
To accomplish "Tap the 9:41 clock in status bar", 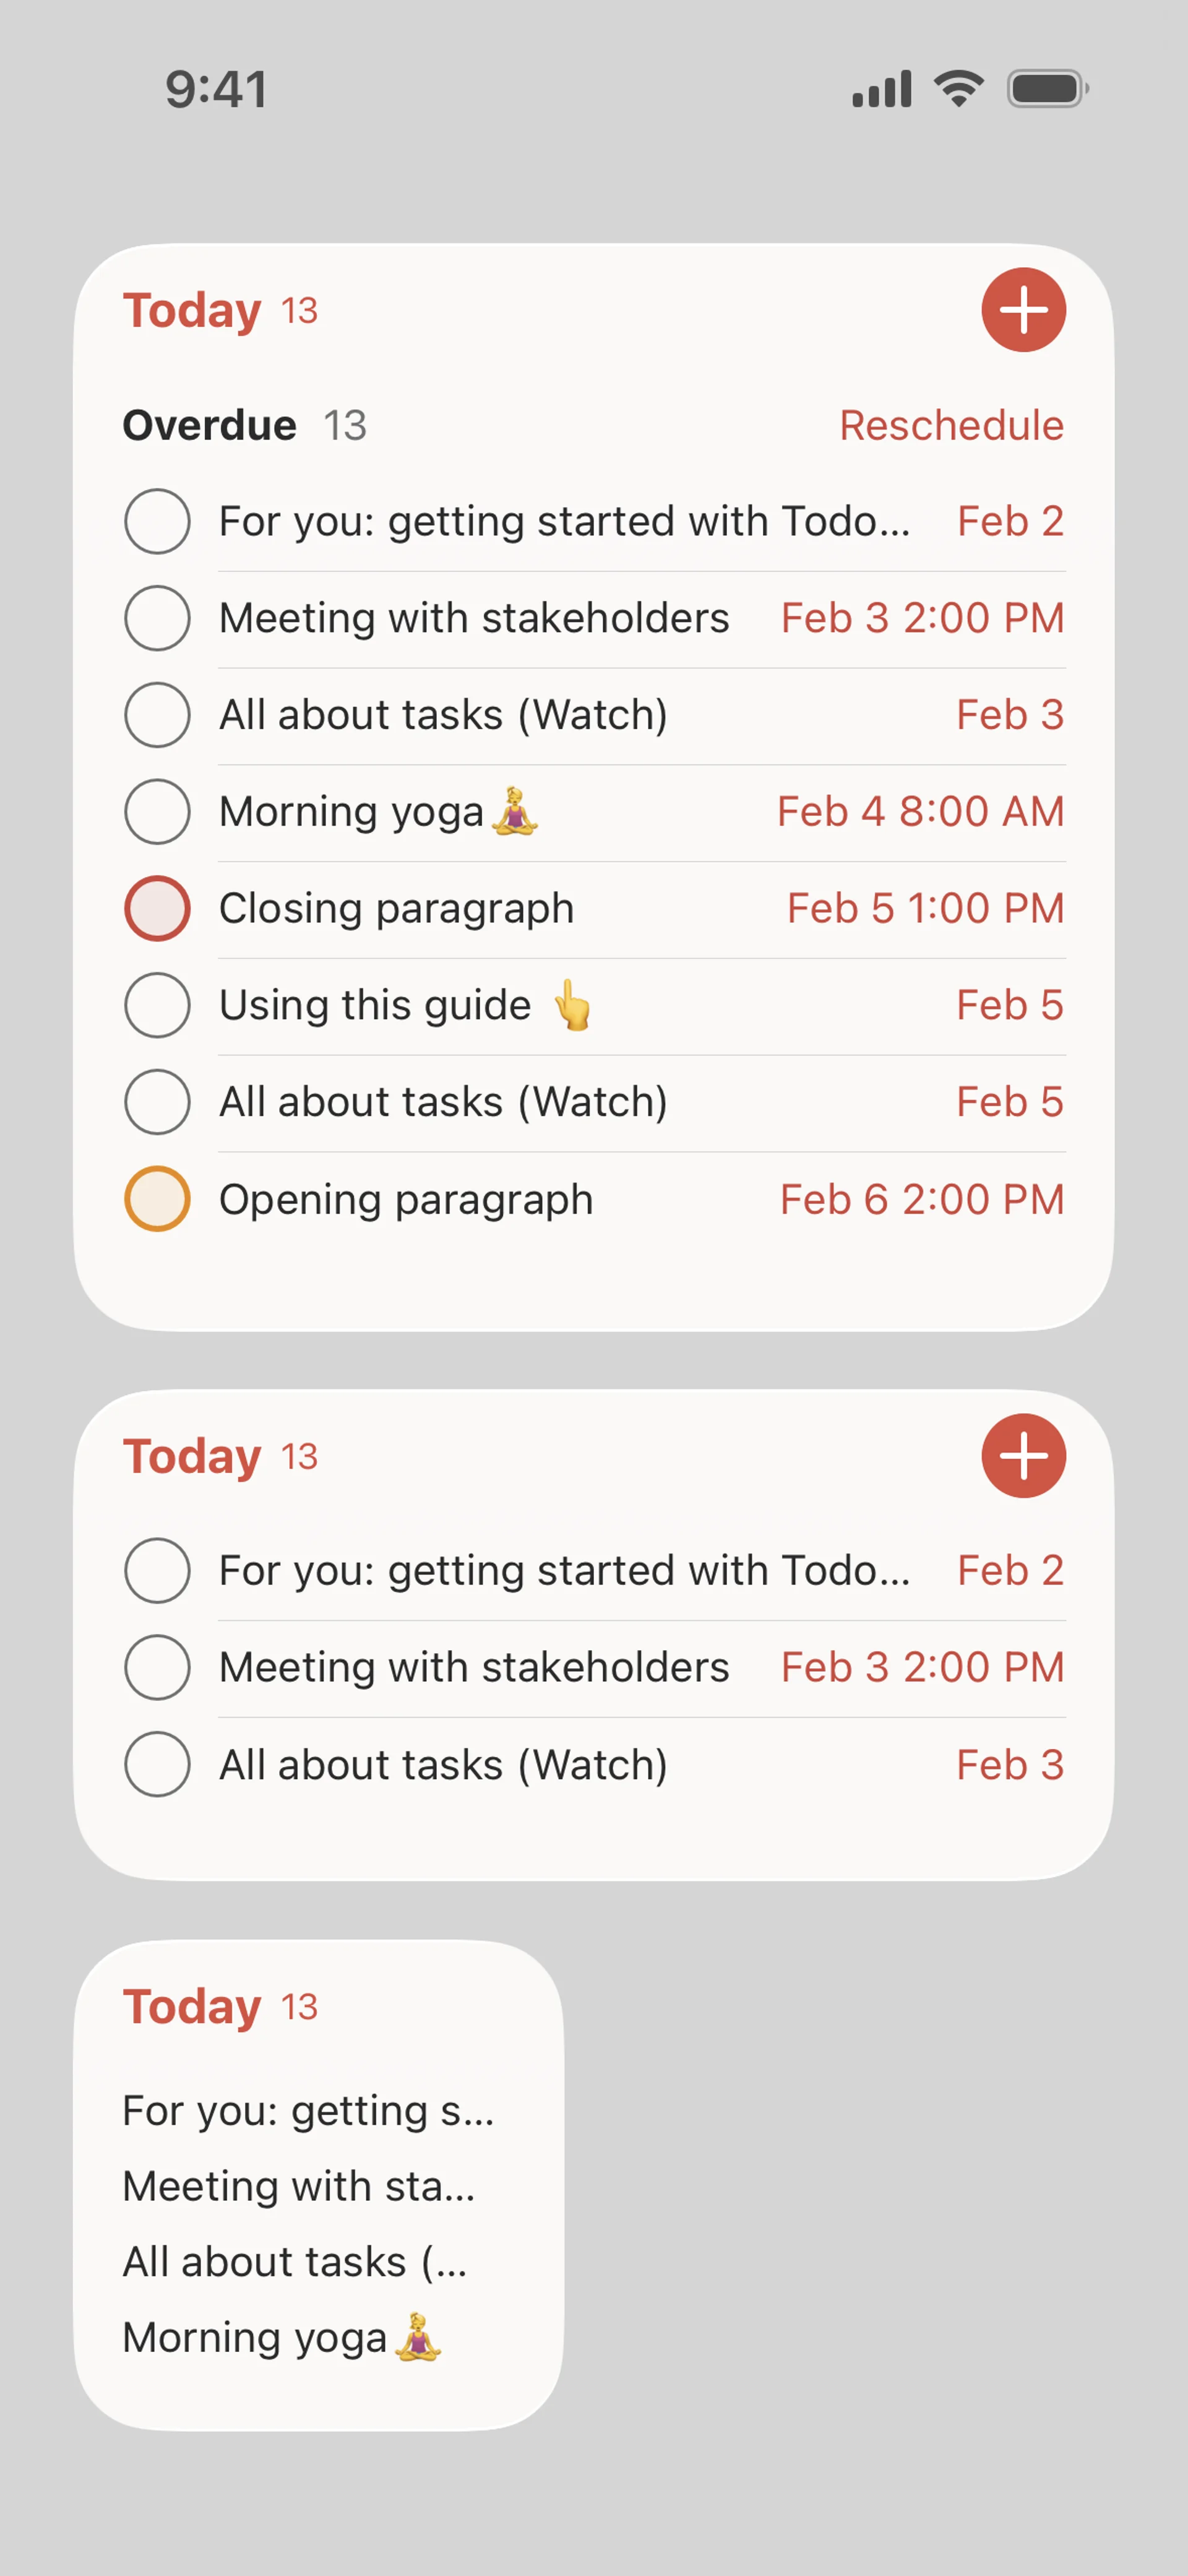I will (x=216, y=89).
